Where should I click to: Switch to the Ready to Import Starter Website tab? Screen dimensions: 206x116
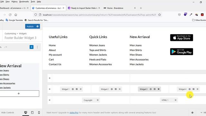pyautogui.click(x=84, y=8)
